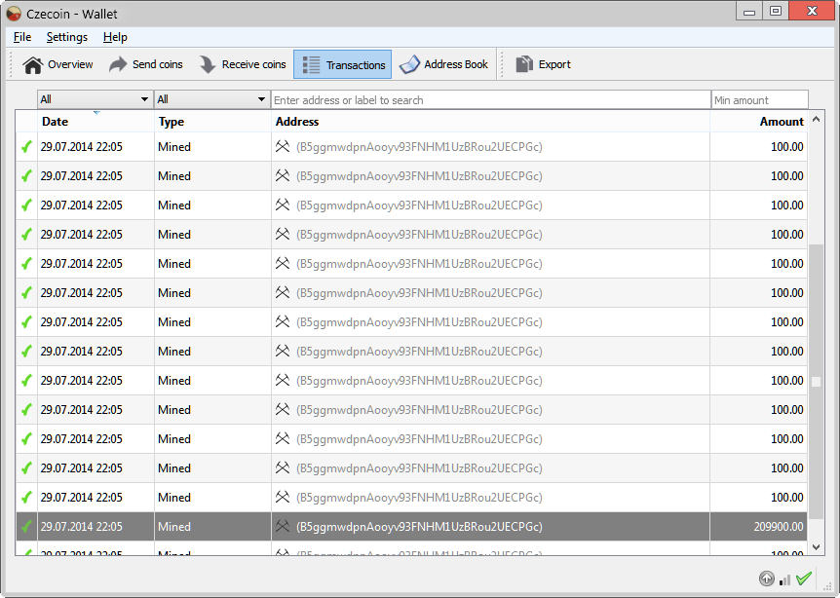Viewport: 840px width, 598px height.
Task: Click the circular arrow status bar icon
Action: point(767,579)
